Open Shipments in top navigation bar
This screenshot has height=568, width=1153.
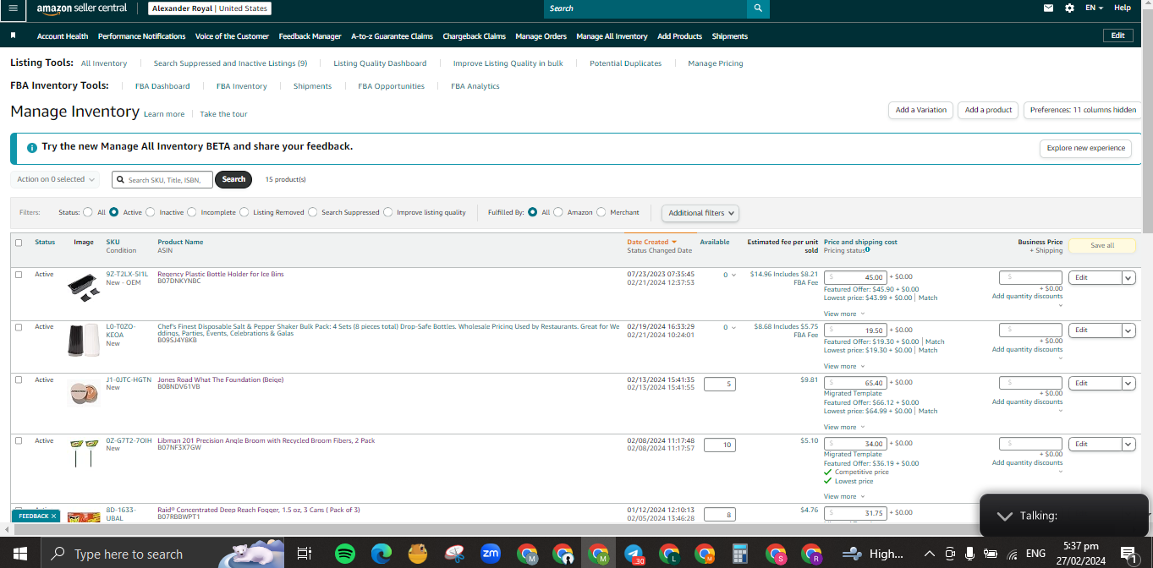(x=729, y=36)
